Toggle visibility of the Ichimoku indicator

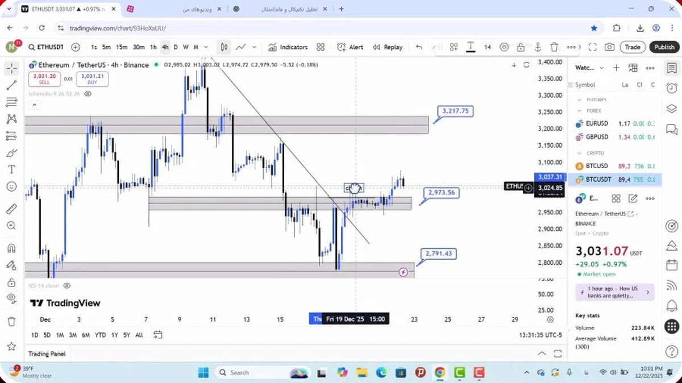point(88,94)
